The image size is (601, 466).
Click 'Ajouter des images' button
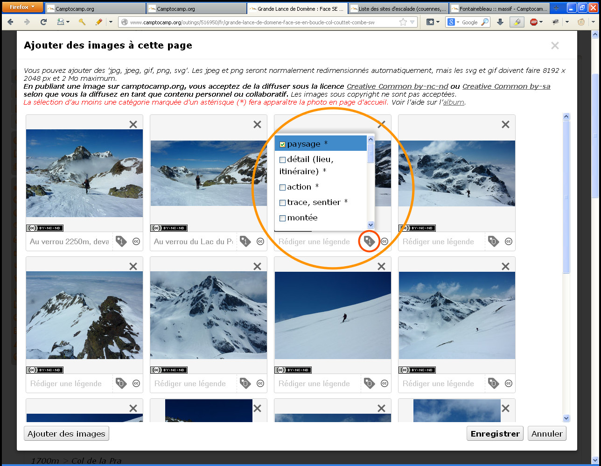pos(66,433)
